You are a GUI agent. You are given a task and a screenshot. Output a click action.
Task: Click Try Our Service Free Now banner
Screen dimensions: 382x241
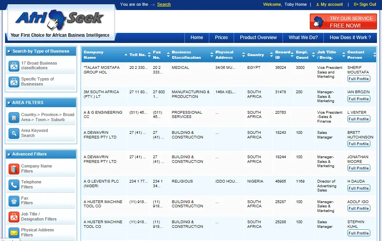coord(343,22)
